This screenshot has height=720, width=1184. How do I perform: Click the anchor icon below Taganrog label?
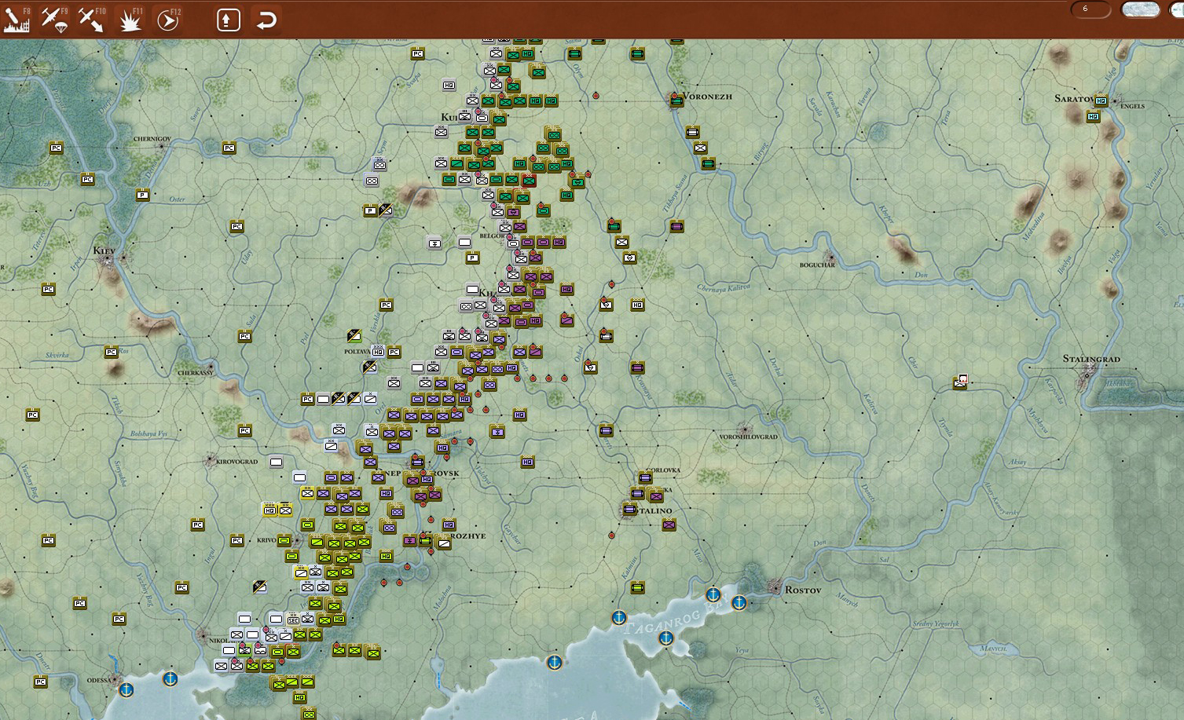pos(665,638)
